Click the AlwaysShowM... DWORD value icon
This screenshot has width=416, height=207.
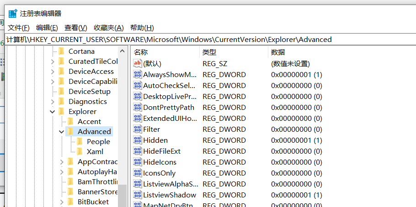[x=138, y=75]
